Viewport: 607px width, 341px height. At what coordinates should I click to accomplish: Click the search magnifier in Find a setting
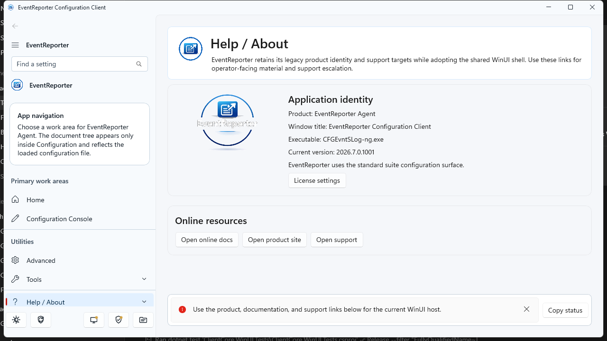pos(139,64)
